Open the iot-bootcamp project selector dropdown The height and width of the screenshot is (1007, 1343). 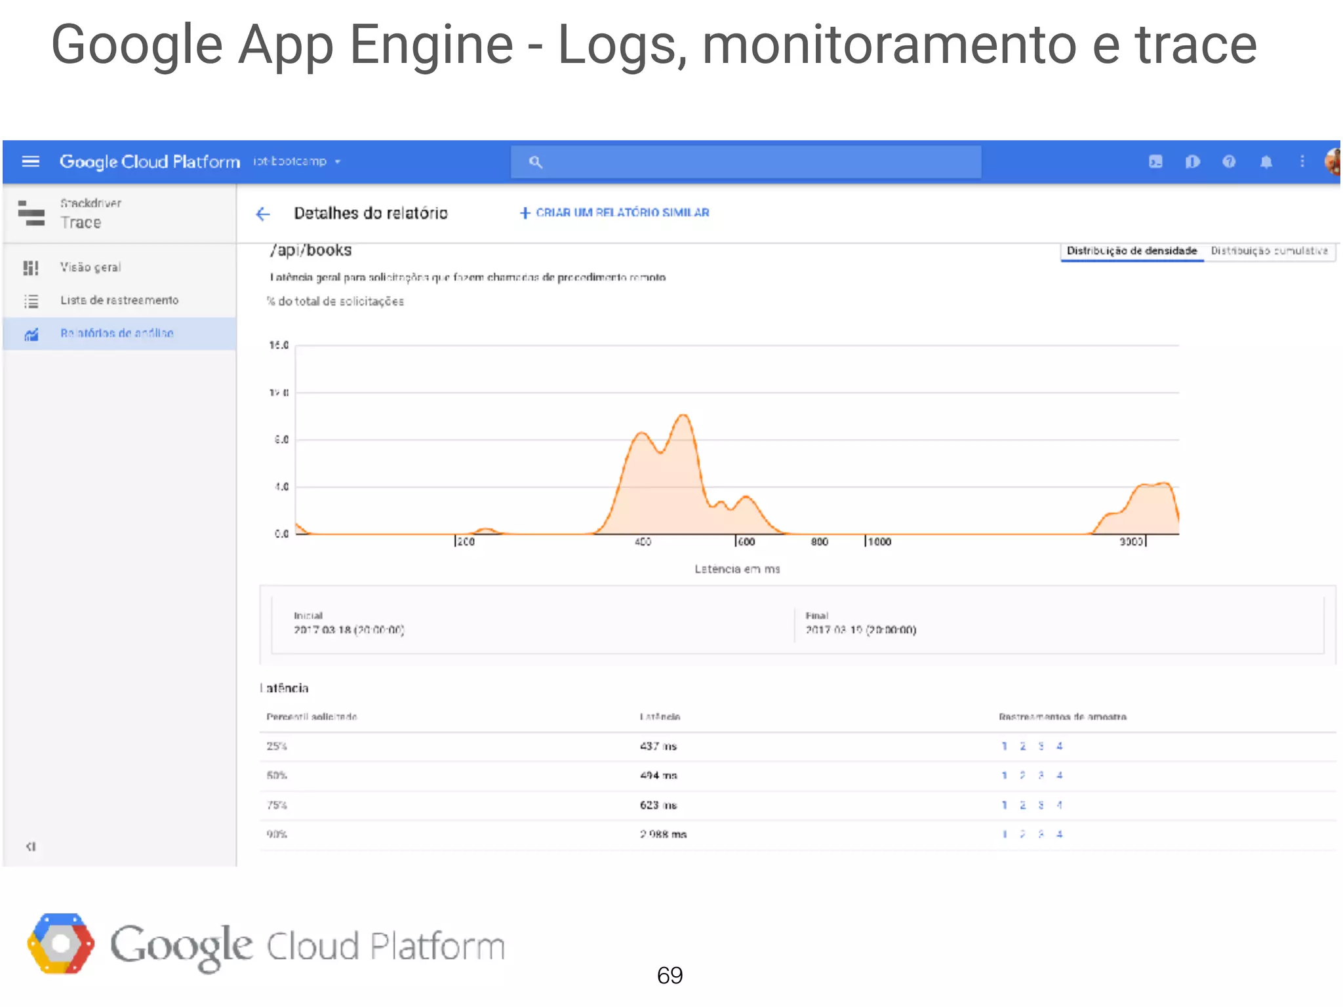pos(297,161)
